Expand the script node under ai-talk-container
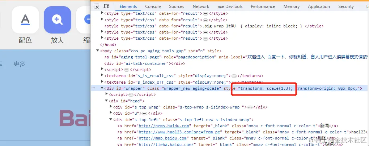Image resolution: width=369 pixels, height=146 pixels. (102, 69)
